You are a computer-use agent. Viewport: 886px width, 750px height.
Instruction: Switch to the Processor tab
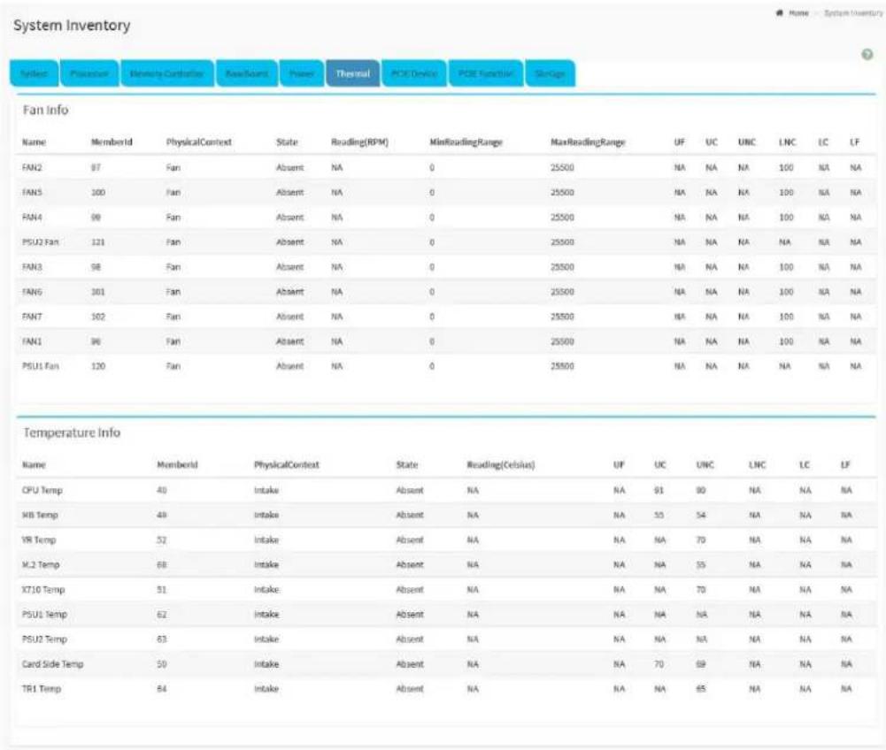pyautogui.click(x=89, y=73)
